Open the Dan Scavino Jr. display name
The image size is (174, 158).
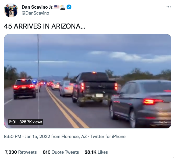(x=38, y=7)
